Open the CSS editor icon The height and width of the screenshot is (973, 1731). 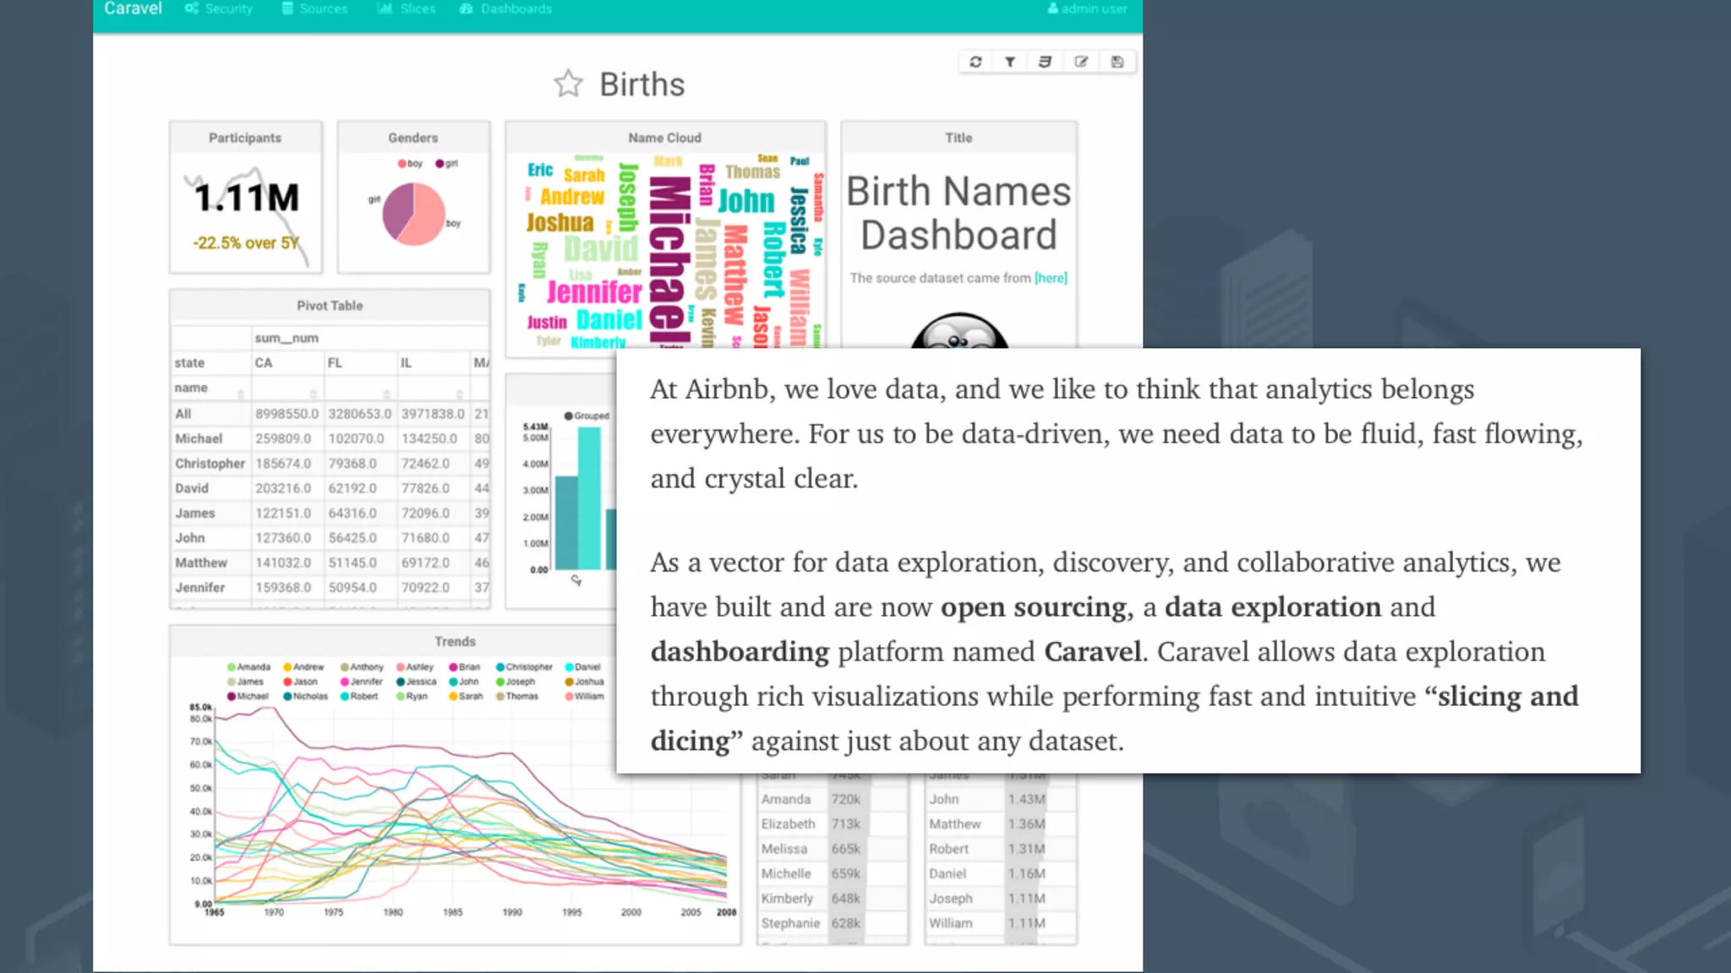(1046, 62)
